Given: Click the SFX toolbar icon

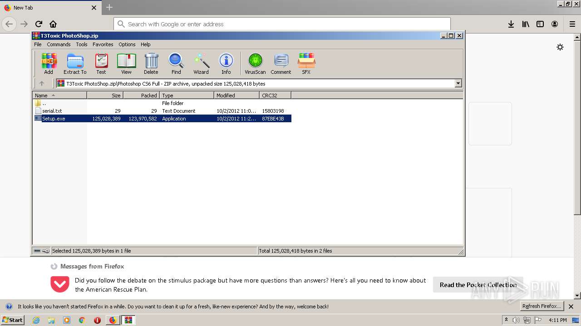Looking at the screenshot, I should [306, 63].
